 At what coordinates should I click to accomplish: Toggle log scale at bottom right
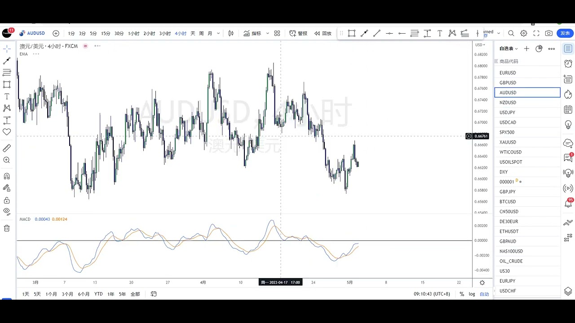(x=472, y=294)
